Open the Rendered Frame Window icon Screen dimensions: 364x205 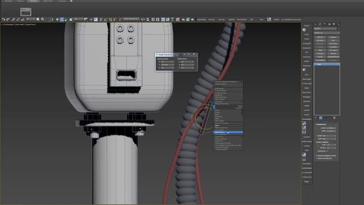coord(188,19)
